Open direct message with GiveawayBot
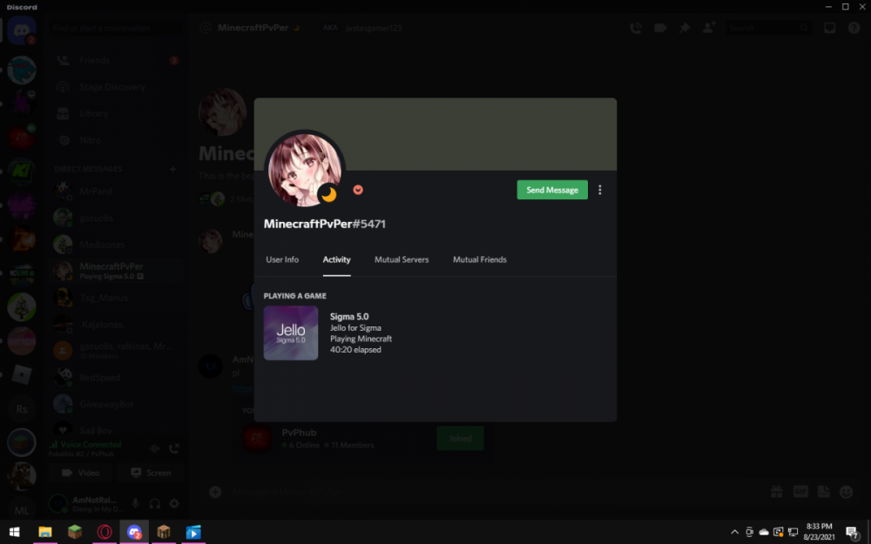 116,404
